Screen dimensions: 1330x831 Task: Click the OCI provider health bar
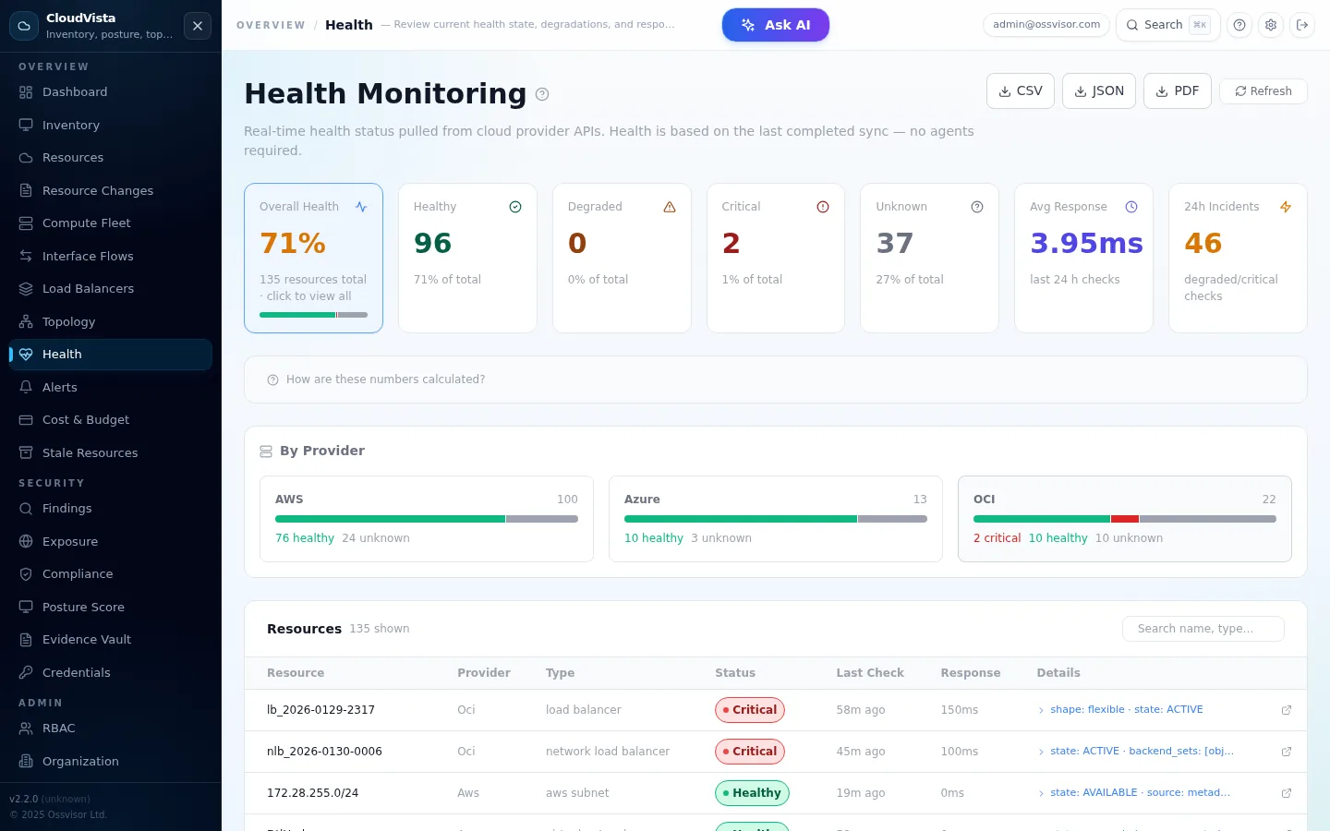point(1125,519)
